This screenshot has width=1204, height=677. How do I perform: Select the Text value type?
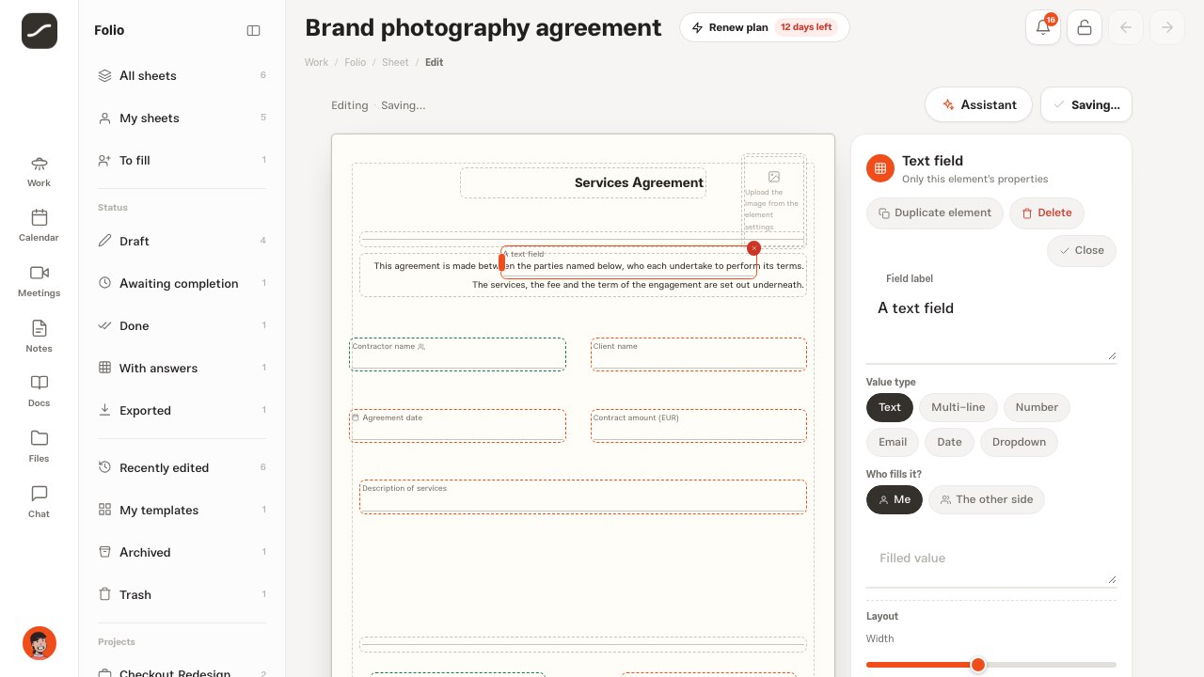point(890,407)
